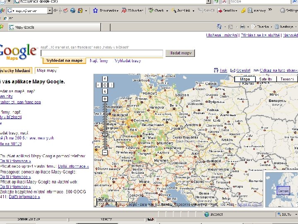Zoom out with the minus button
This screenshot has height=224, width=298.
tap(105, 152)
